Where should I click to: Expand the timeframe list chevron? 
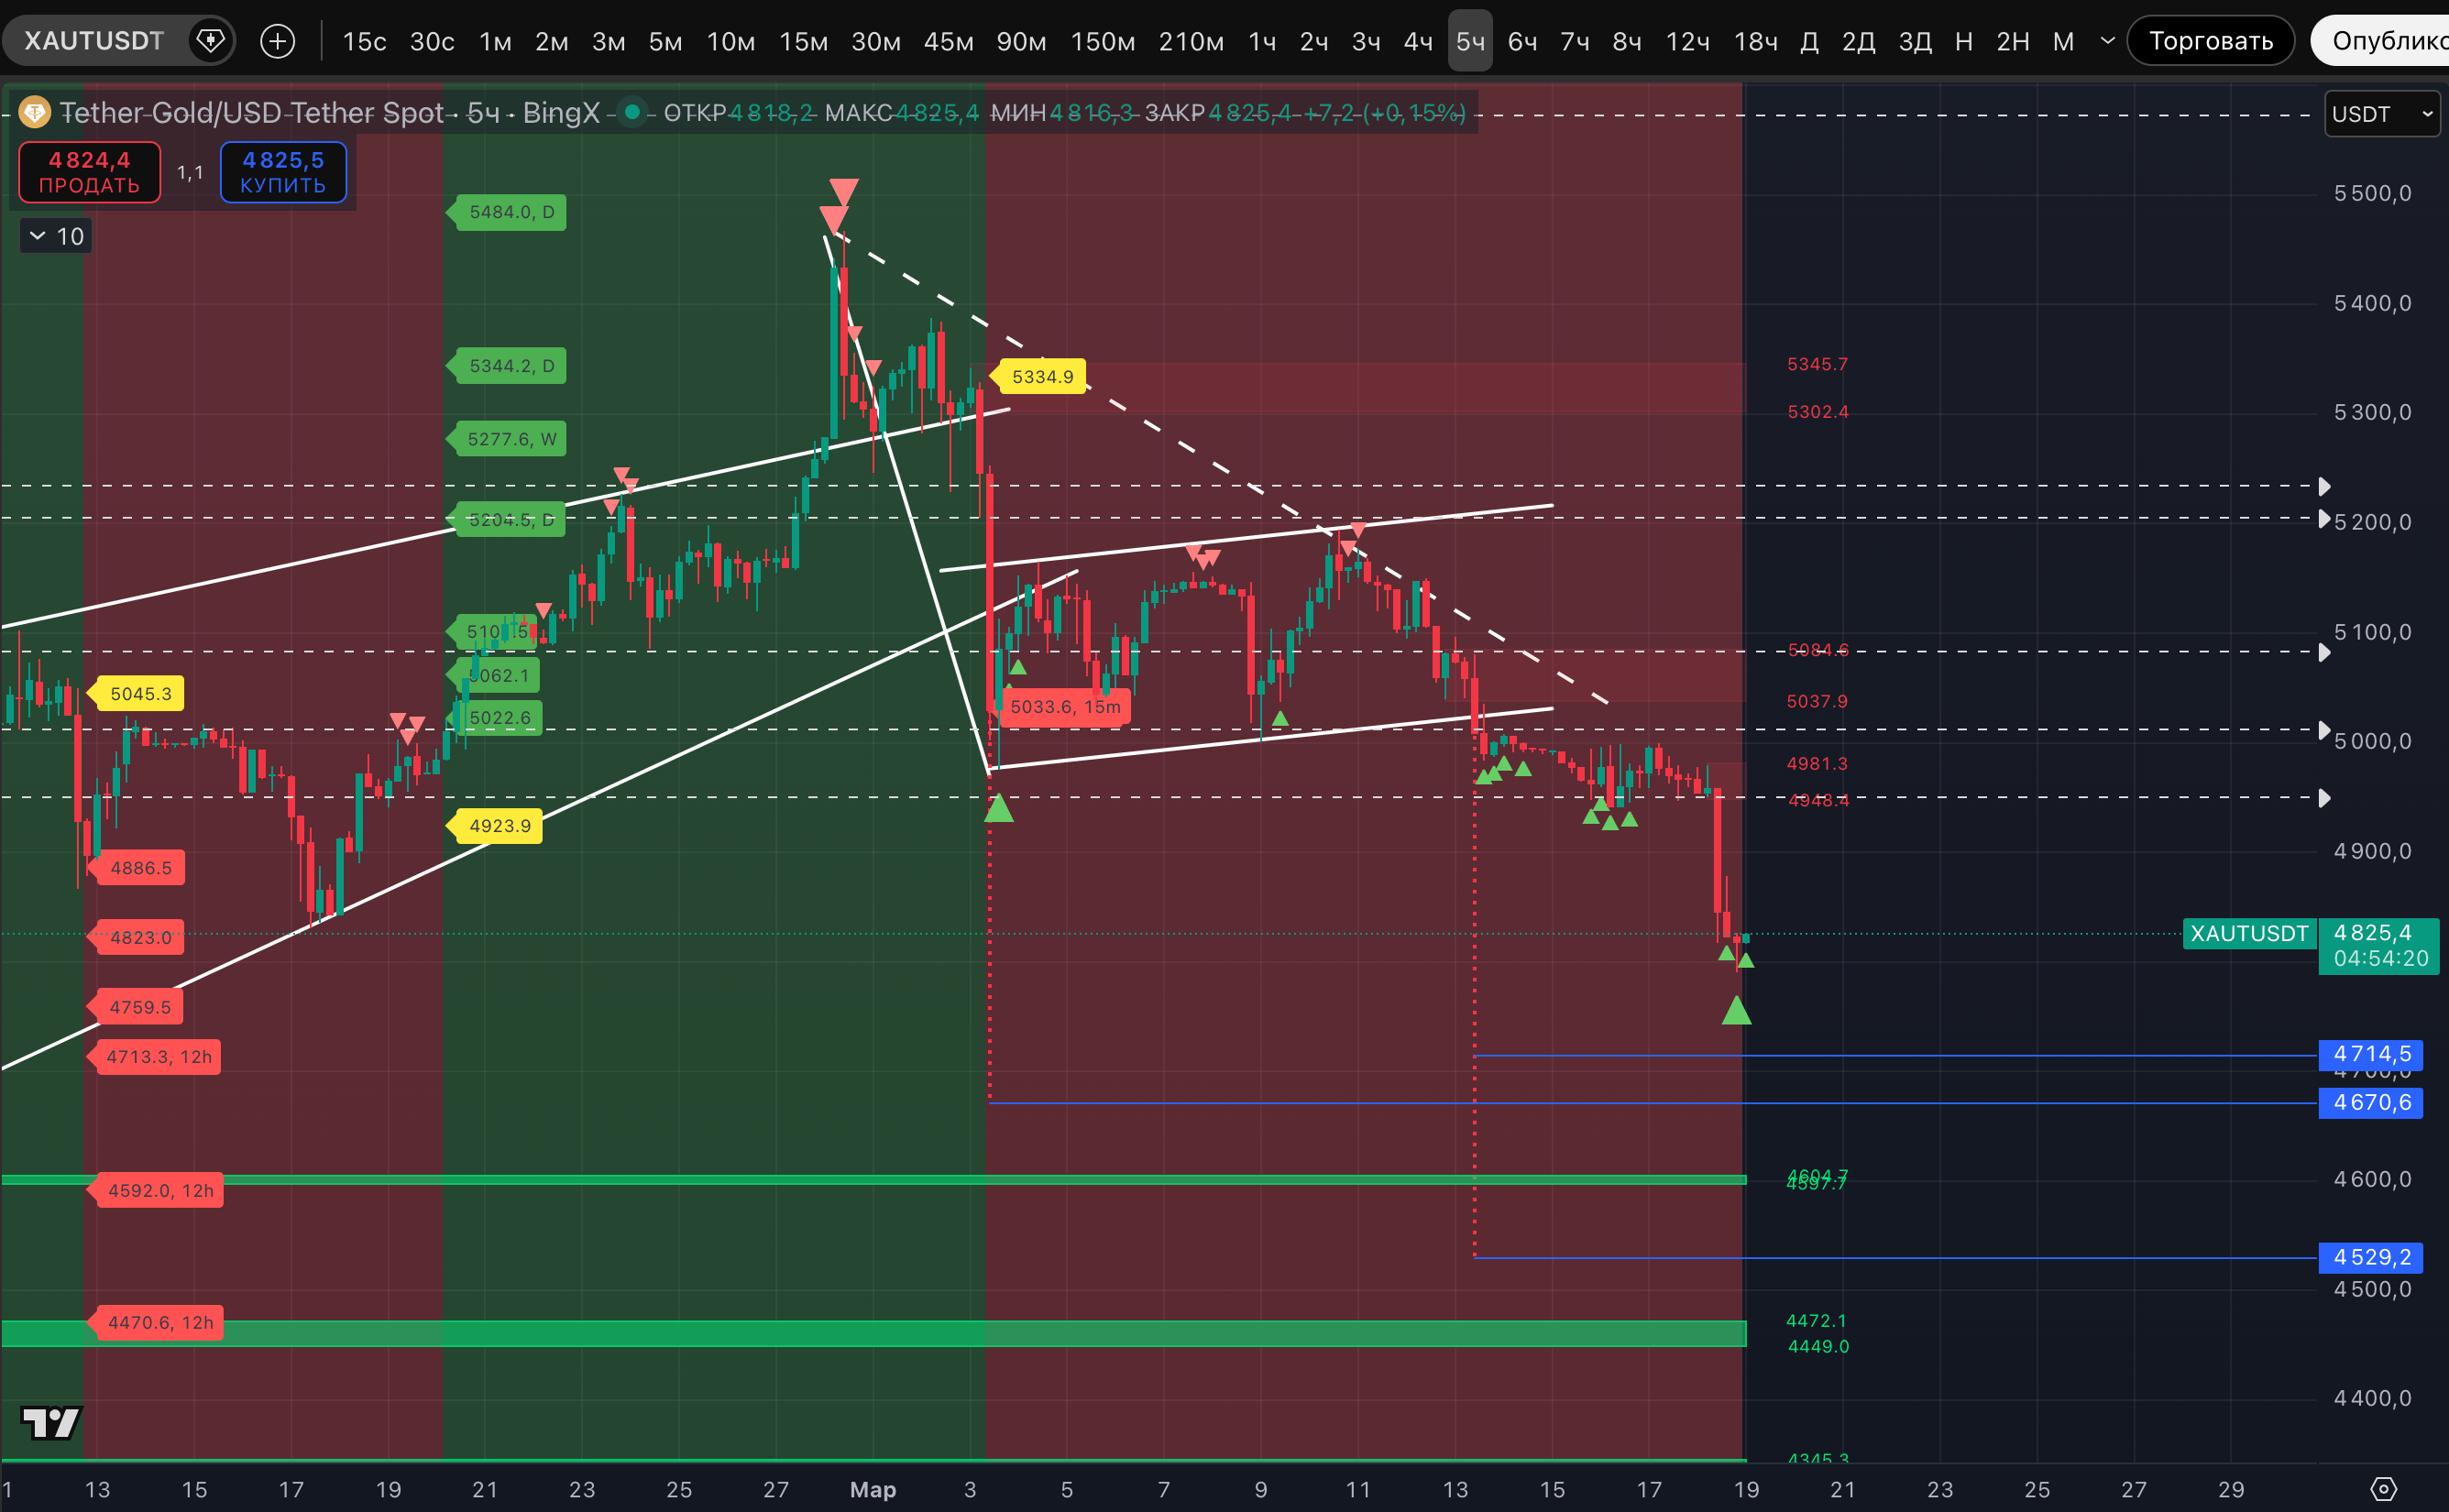point(2108,41)
